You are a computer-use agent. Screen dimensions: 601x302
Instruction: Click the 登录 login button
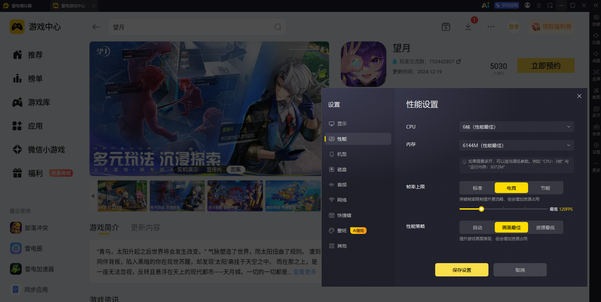(x=514, y=27)
